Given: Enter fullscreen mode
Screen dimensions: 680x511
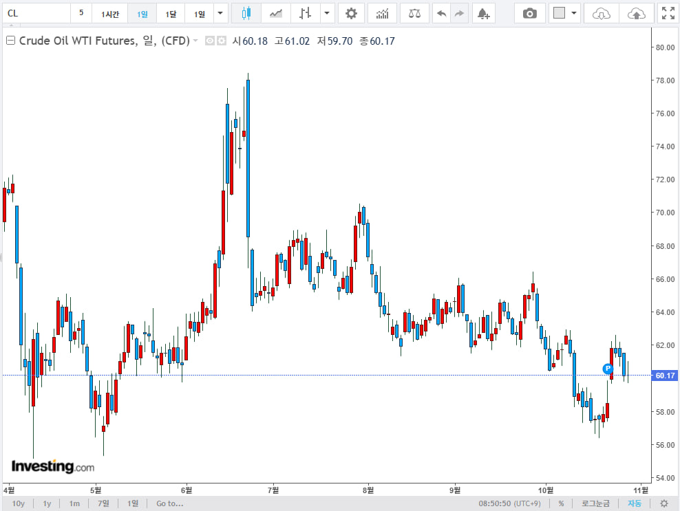Looking at the screenshot, I should [667, 13].
